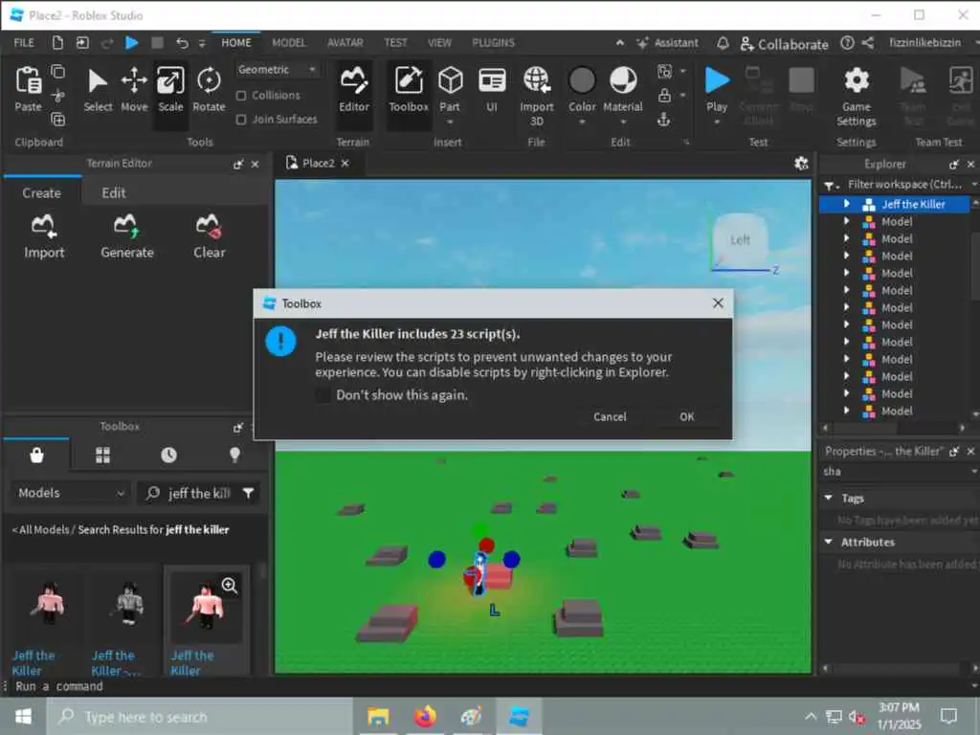Screen dimensions: 980x735
Task: Insert a new Part
Action: pos(450,89)
